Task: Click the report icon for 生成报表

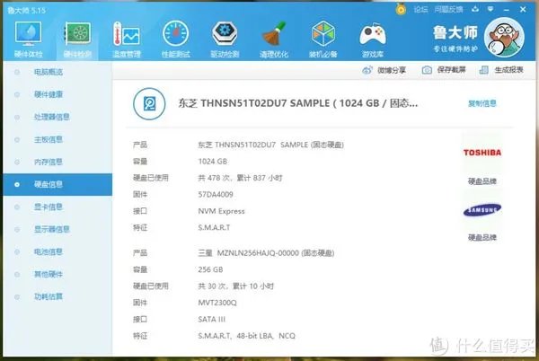Action: [x=483, y=70]
